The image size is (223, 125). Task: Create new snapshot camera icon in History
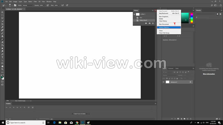[149, 23]
